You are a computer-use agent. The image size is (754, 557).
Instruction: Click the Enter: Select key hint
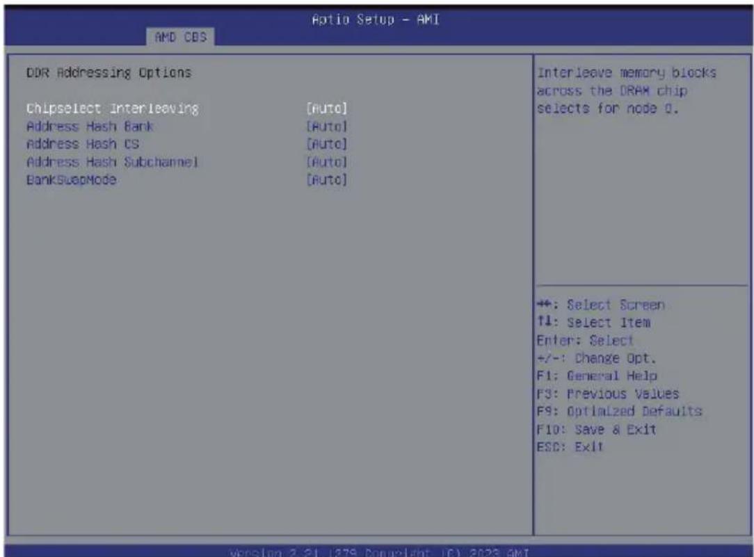tap(585, 340)
